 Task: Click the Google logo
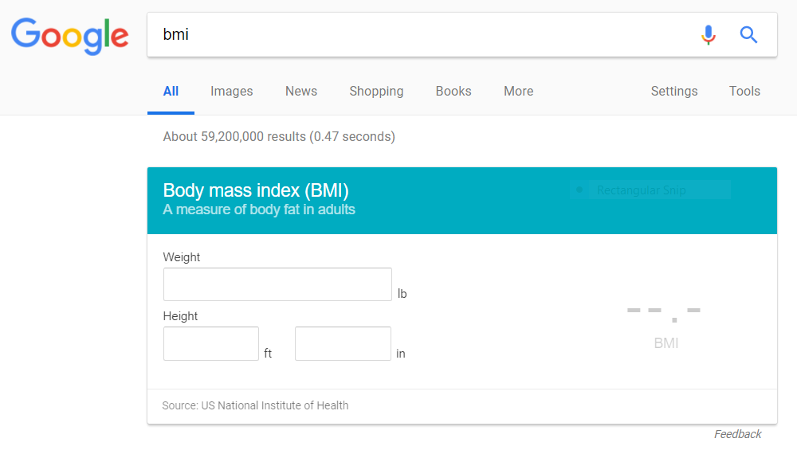(x=70, y=36)
